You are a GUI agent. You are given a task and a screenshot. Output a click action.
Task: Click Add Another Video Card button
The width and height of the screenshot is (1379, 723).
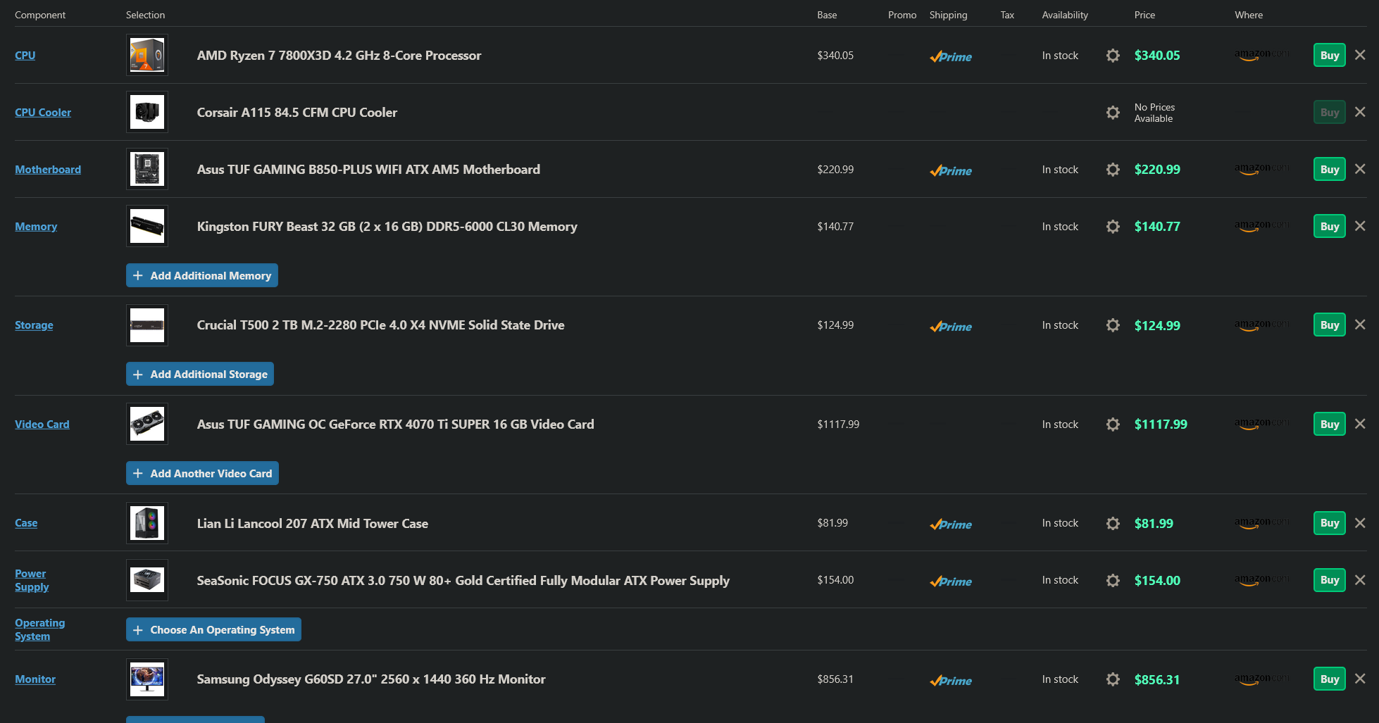[x=202, y=473]
